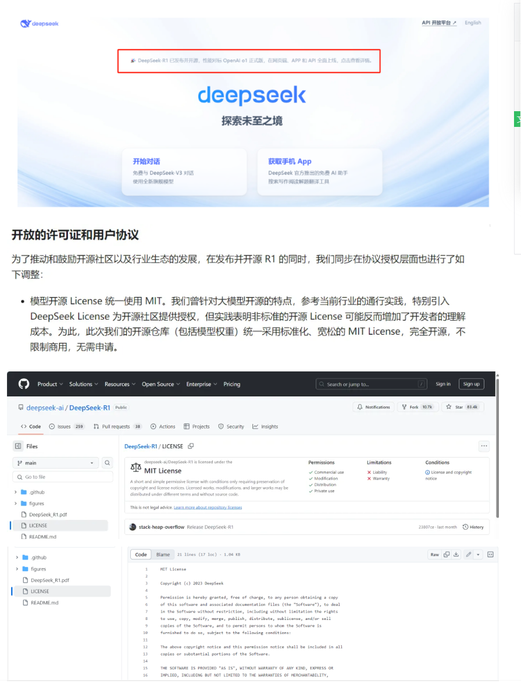This screenshot has width=521, height=684.
Task: Click the MIT License heading
Action: [162, 471]
